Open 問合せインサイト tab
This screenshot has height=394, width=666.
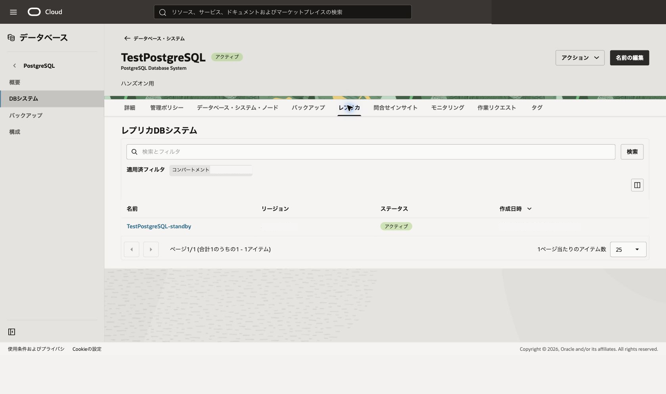(395, 108)
